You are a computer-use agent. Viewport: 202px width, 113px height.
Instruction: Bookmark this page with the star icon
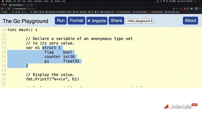pos(181,9)
